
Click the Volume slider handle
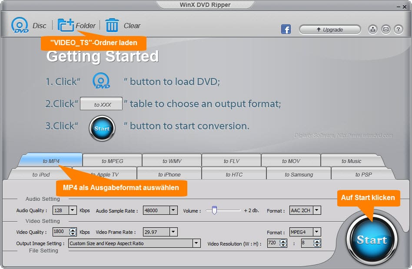(x=214, y=210)
